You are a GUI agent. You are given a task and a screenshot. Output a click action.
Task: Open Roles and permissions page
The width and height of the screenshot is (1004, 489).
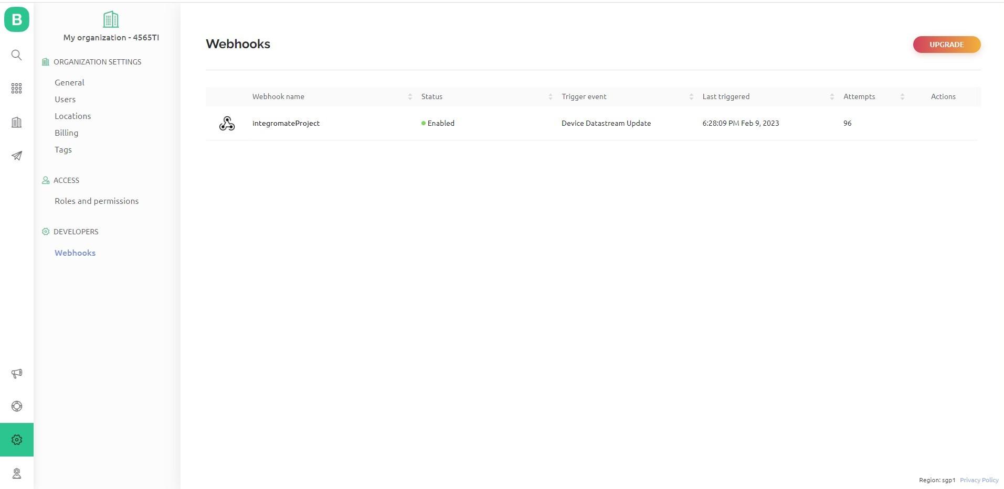tap(97, 201)
